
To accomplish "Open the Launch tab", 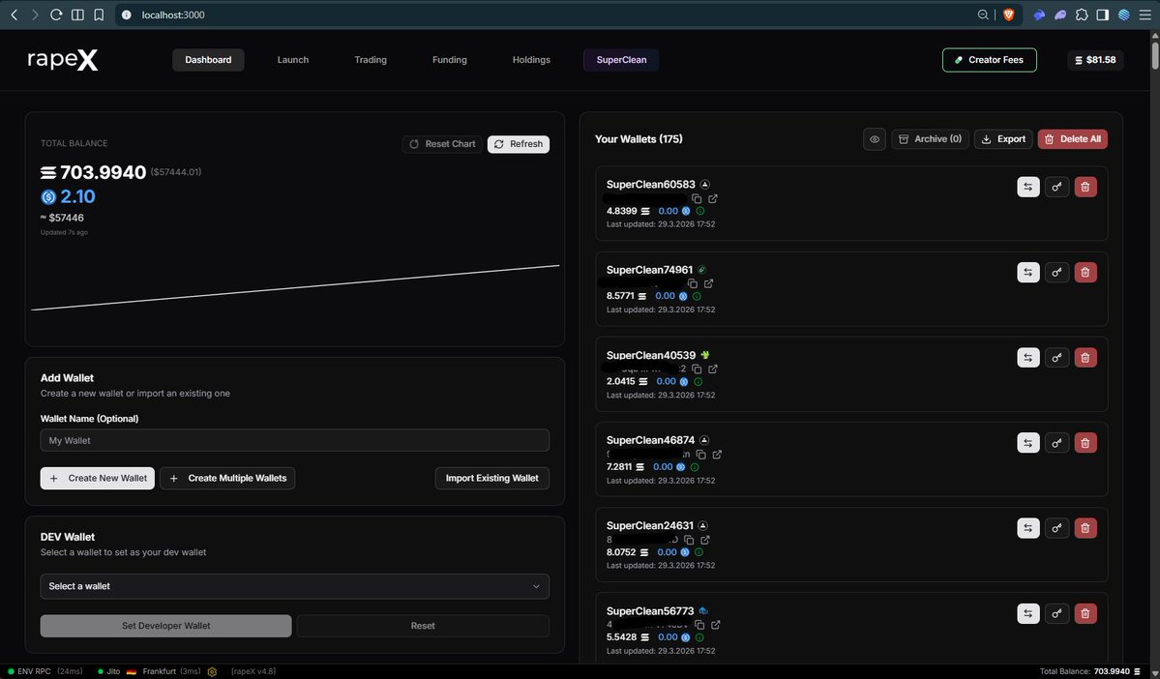I will (293, 60).
